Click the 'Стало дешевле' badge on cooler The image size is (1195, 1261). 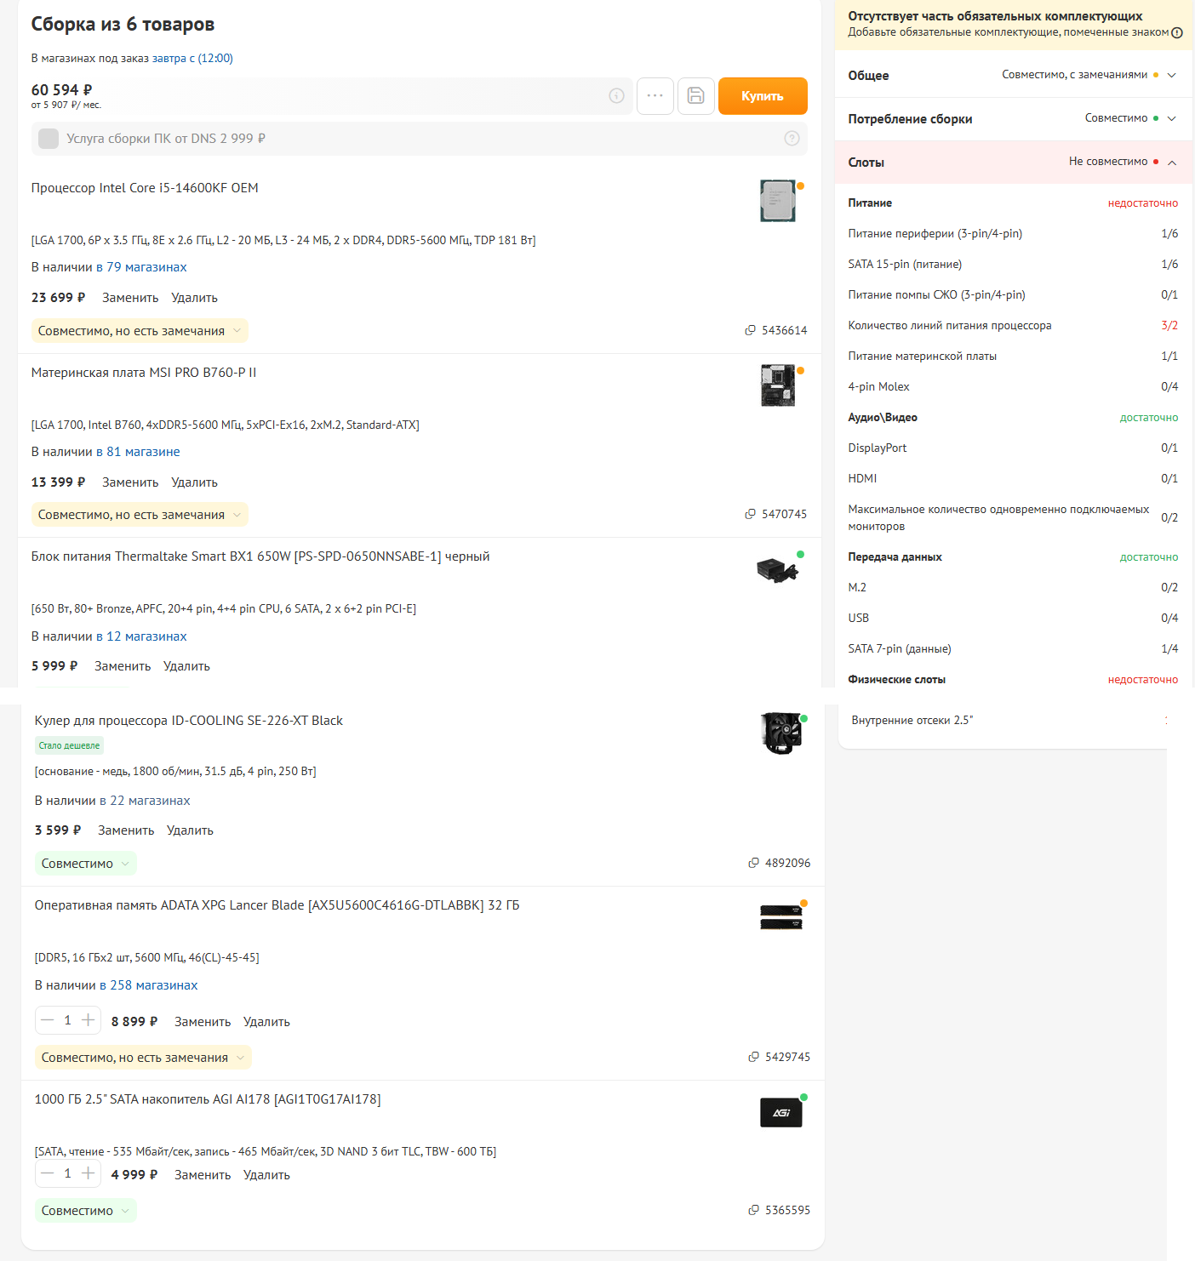click(x=69, y=745)
